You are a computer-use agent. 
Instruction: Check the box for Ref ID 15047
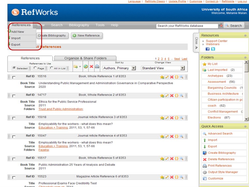click(14, 137)
